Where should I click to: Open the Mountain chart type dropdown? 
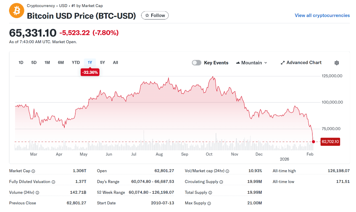[252, 63]
